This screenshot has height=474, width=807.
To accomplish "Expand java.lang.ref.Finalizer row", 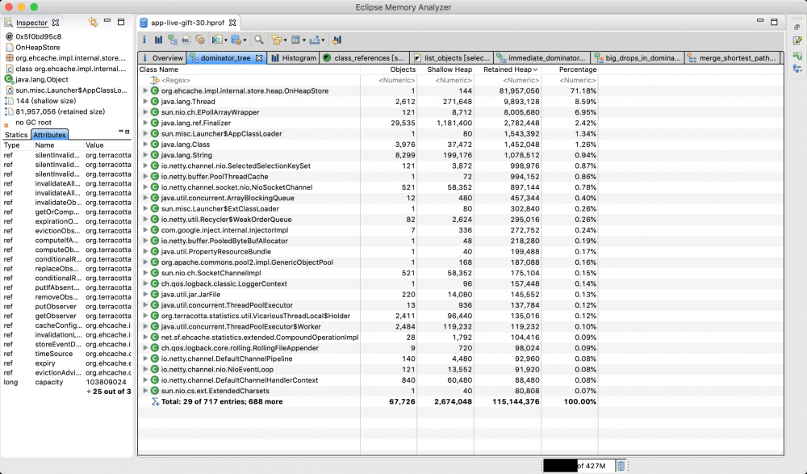I will (x=145, y=123).
